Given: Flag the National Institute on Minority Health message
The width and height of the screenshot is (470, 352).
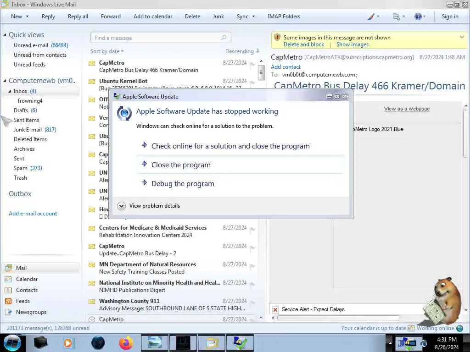Looking at the screenshot, I should point(252,285).
